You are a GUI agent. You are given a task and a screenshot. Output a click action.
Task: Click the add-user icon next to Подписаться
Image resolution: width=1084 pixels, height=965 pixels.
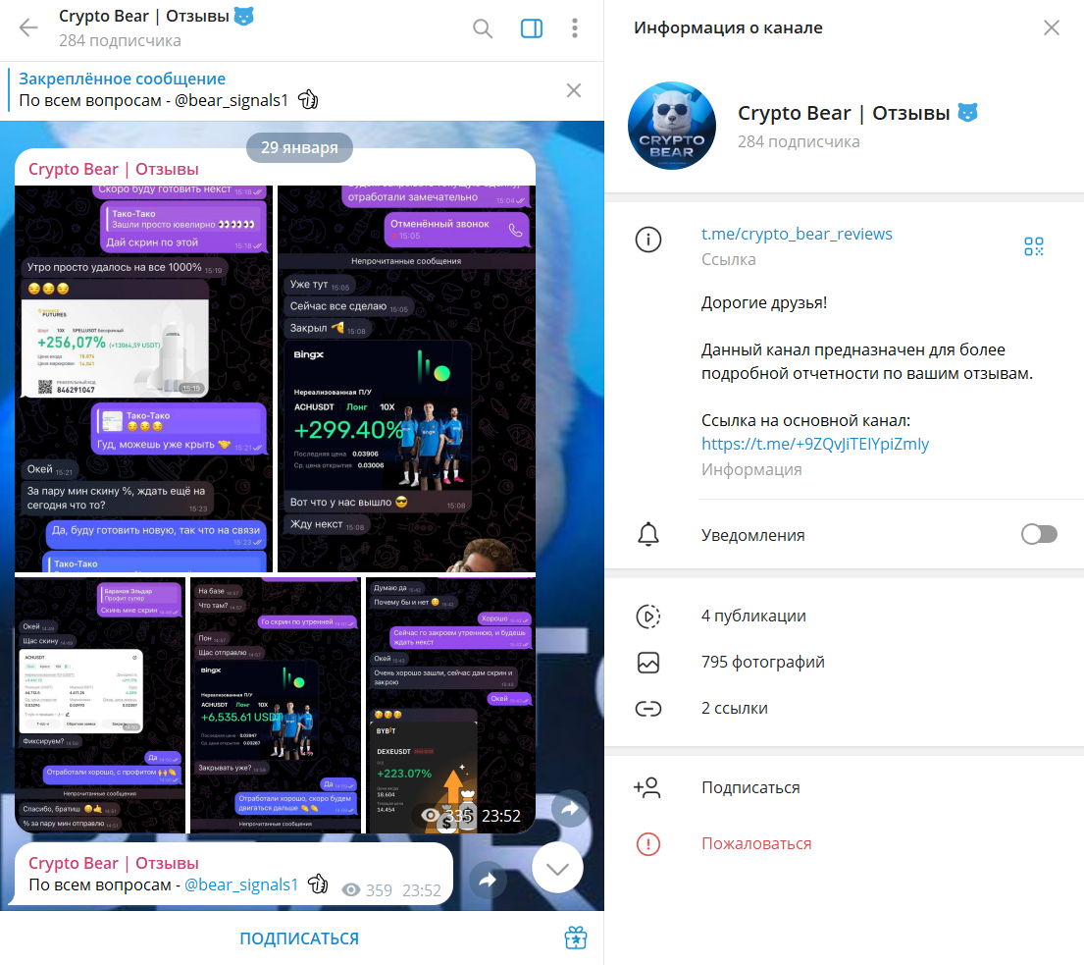[x=647, y=787]
